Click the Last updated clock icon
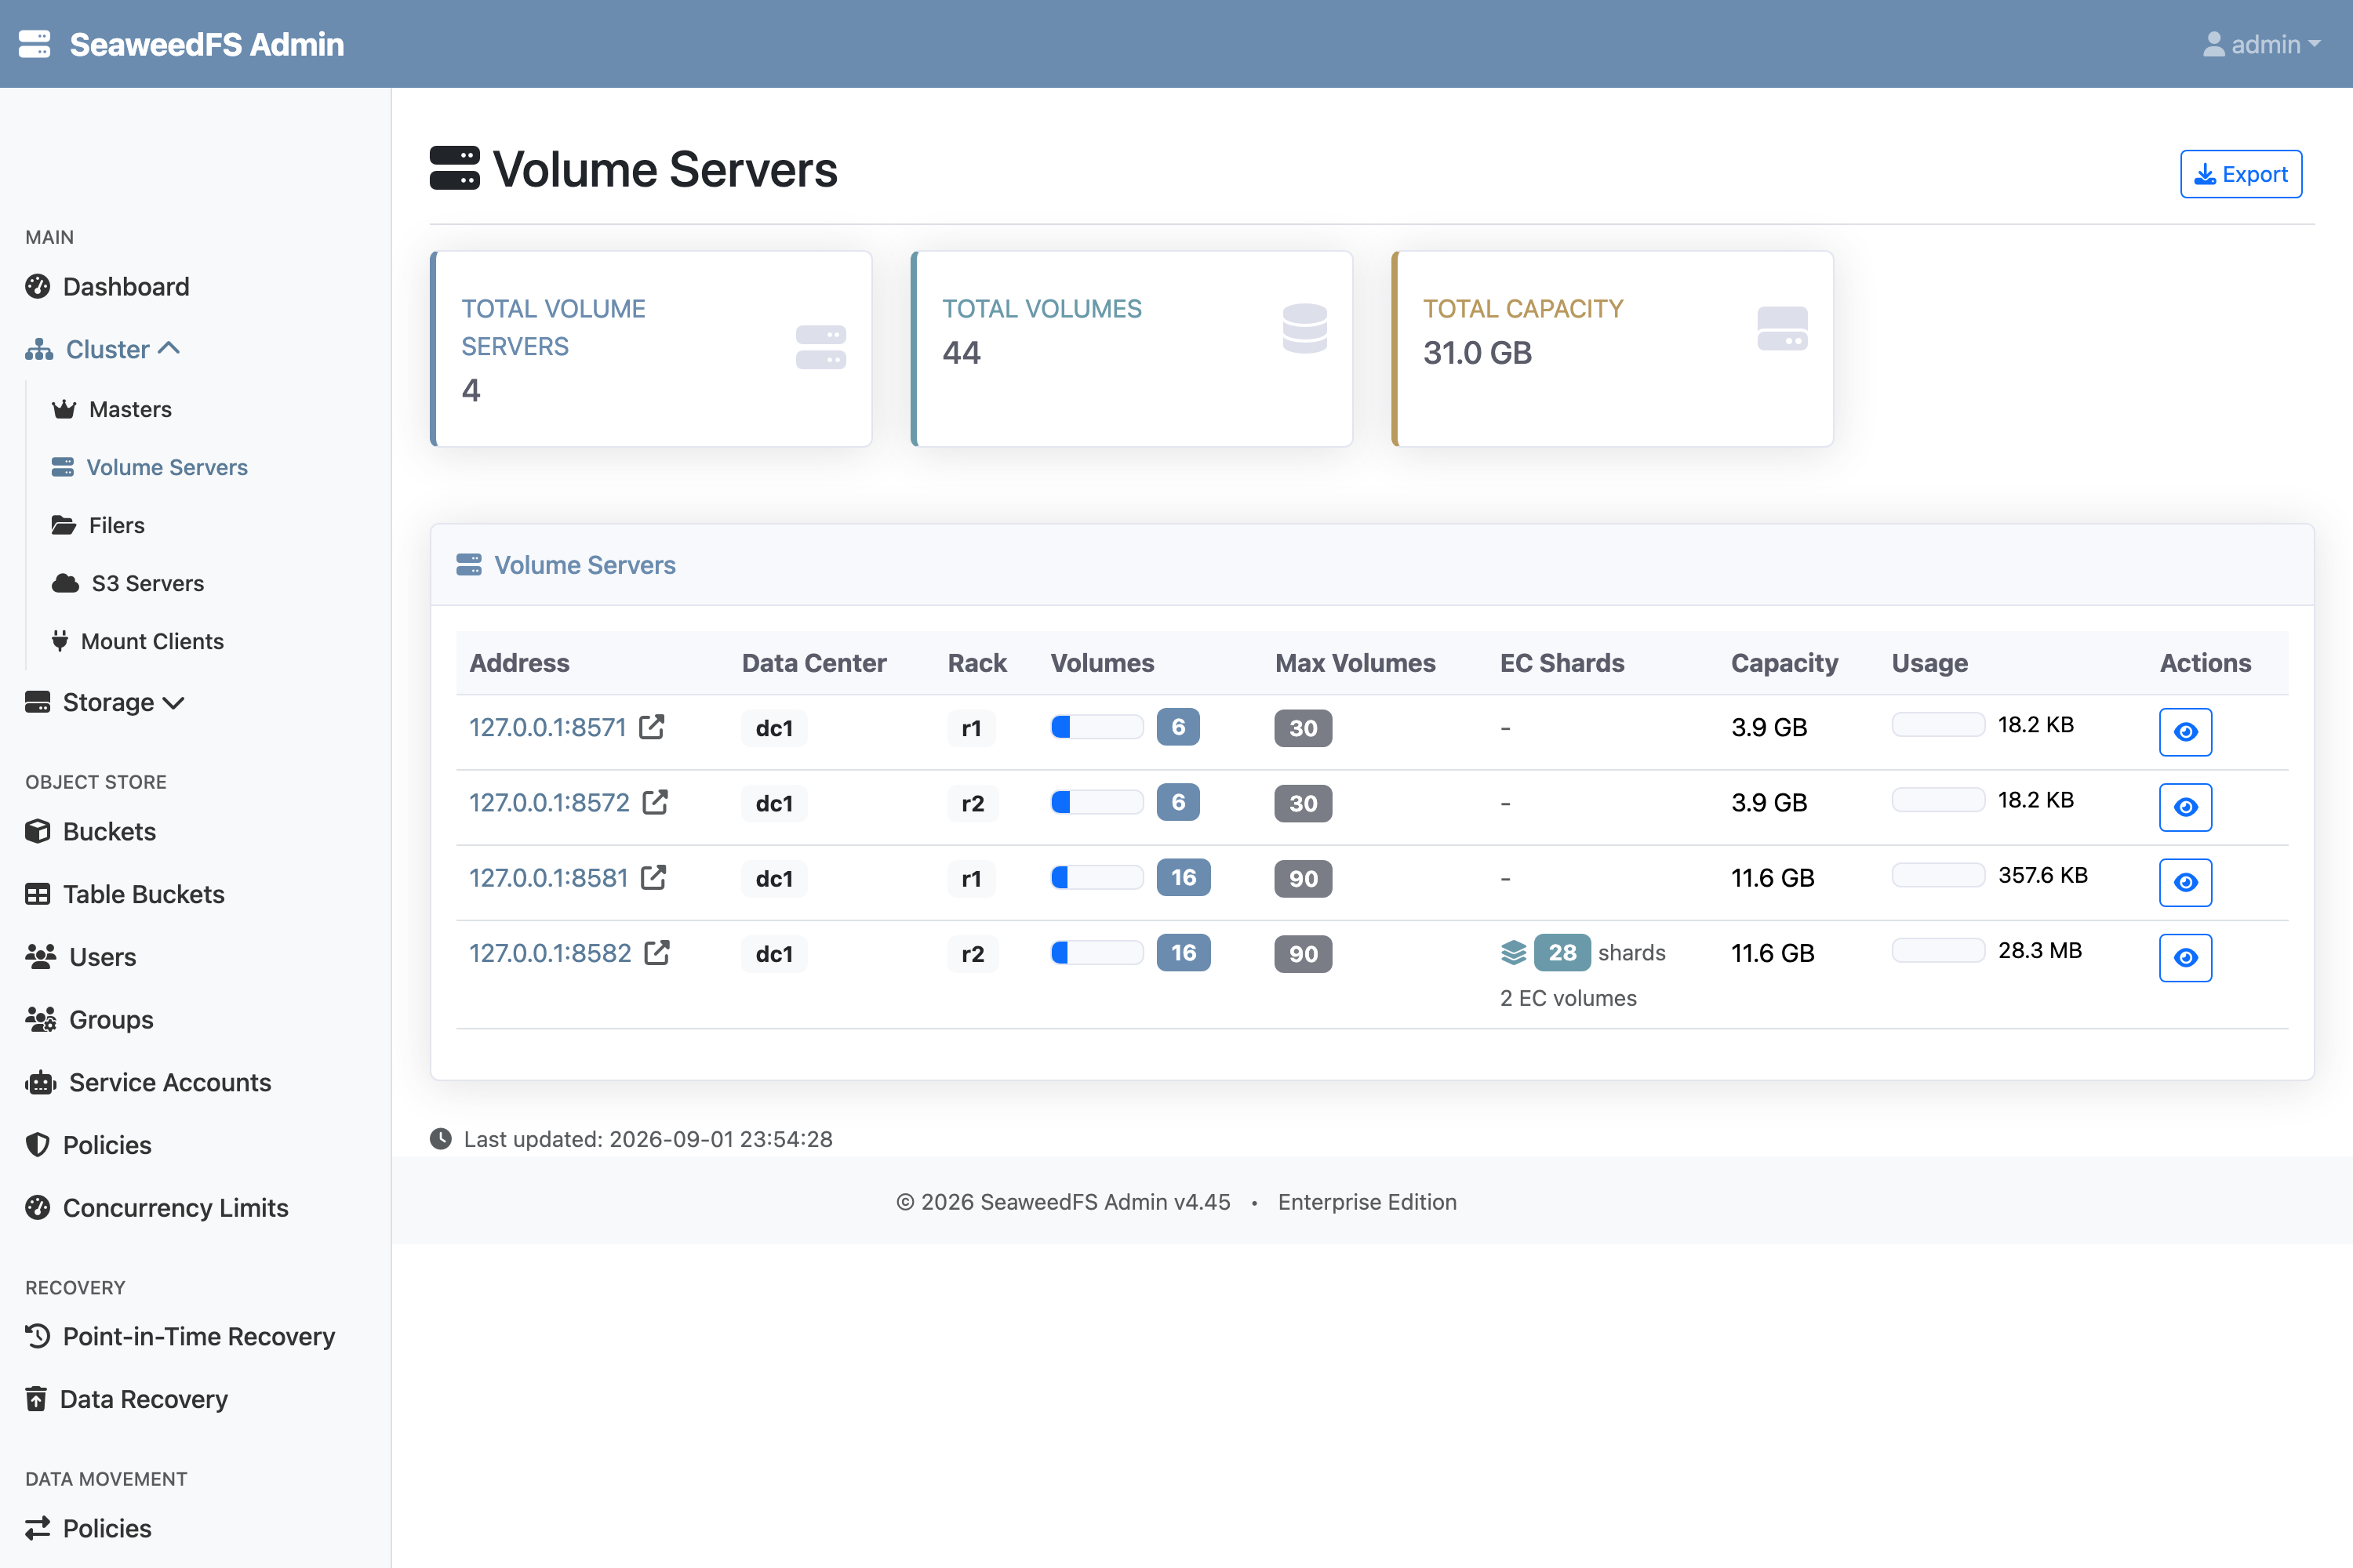 click(x=440, y=1138)
